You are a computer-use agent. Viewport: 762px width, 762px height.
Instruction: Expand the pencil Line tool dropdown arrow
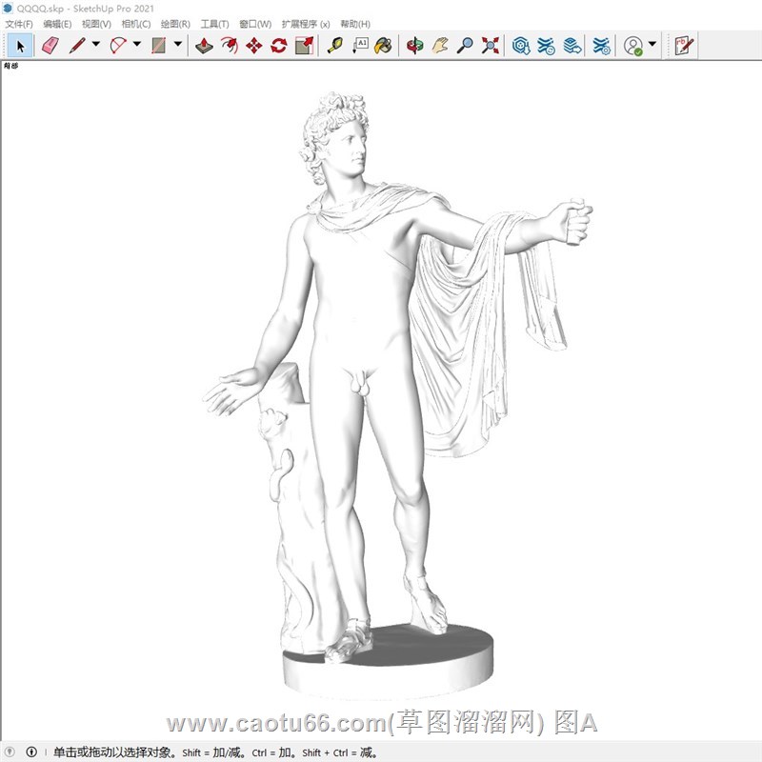point(95,45)
